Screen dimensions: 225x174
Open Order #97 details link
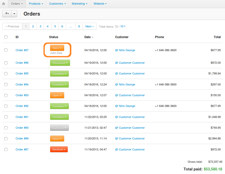pyautogui.click(x=22, y=50)
